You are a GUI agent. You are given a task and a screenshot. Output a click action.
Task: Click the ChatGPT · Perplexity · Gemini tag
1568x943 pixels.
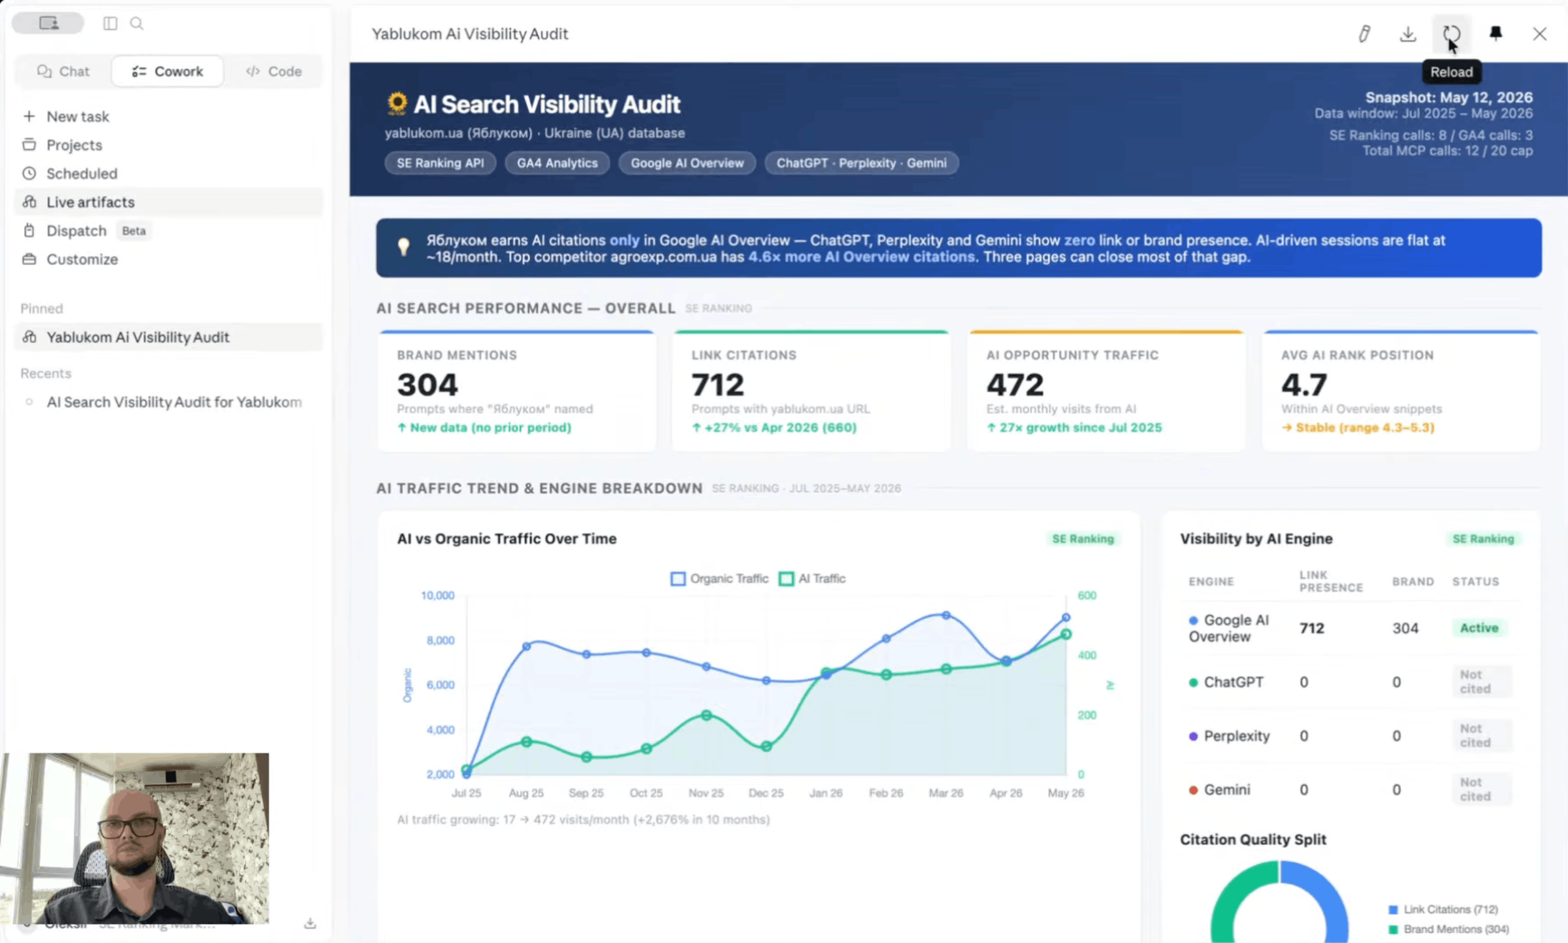861,163
